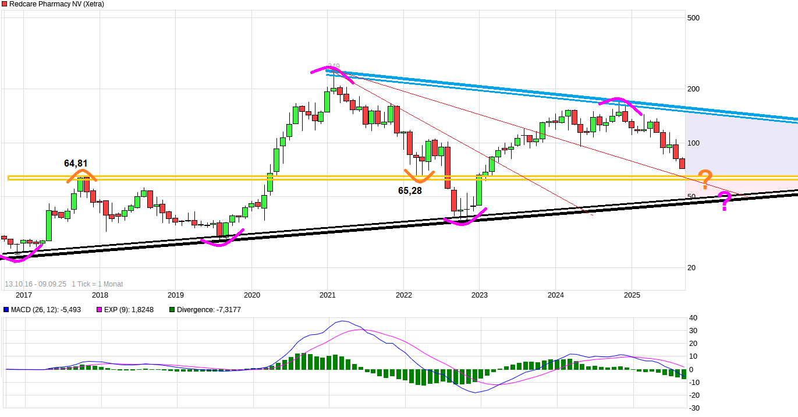Click the orange question mark annotation
The height and width of the screenshot is (417, 798).
pyautogui.click(x=704, y=181)
